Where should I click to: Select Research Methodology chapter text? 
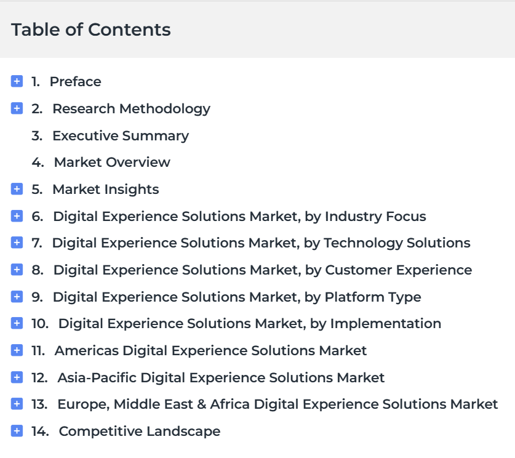132,109
